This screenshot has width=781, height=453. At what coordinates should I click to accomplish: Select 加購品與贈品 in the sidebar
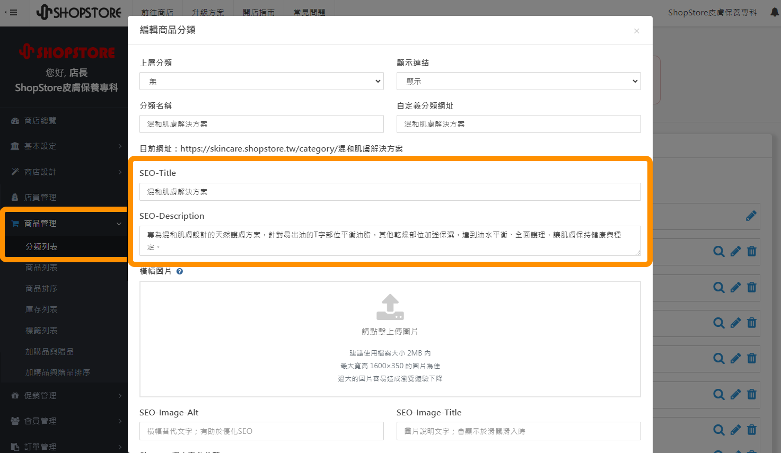pyautogui.click(x=50, y=352)
